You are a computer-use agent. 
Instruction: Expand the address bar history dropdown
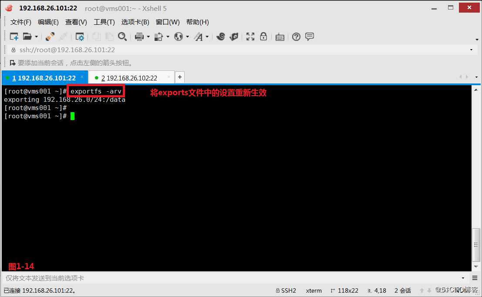pos(471,50)
